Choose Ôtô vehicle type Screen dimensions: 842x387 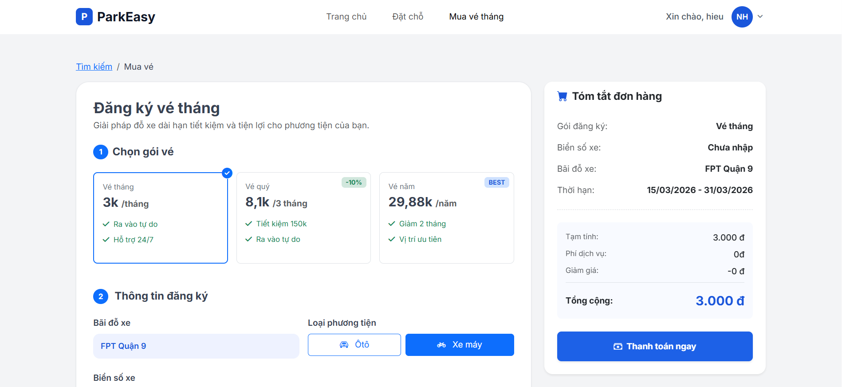pos(354,345)
